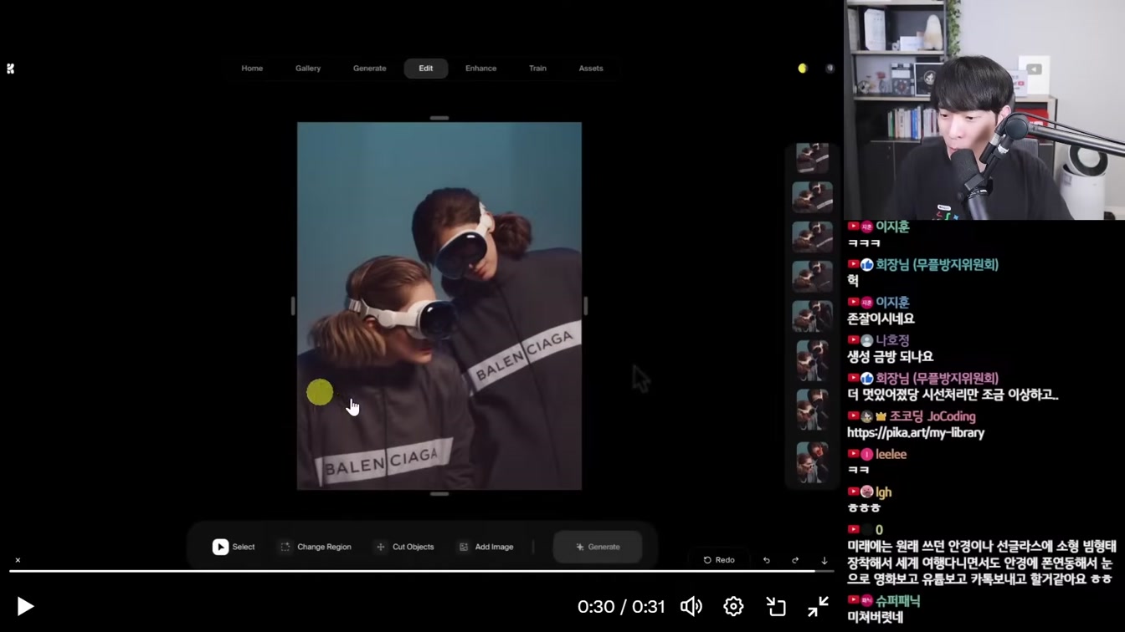Click username leelee in chat
The image size is (1125, 632).
(891, 454)
